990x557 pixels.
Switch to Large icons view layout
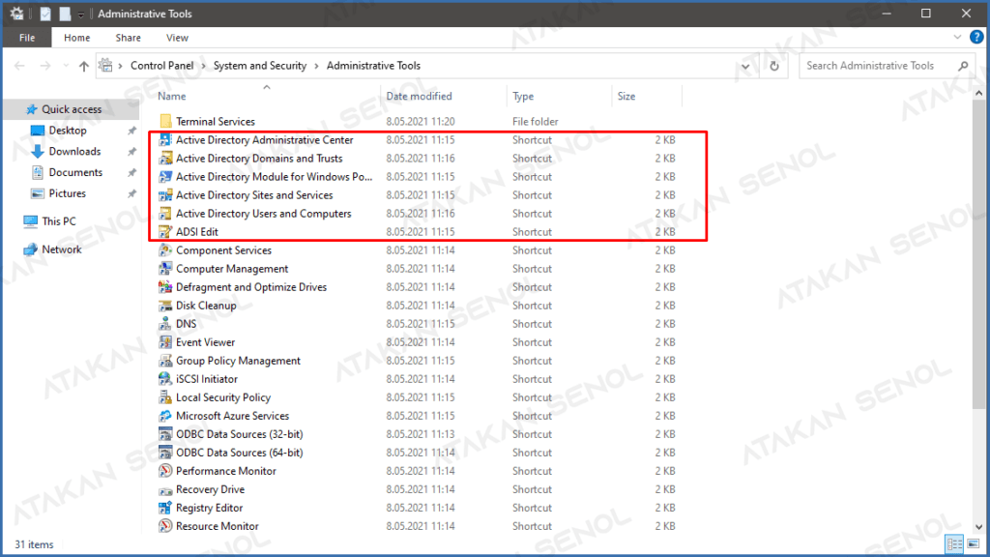pyautogui.click(x=973, y=543)
